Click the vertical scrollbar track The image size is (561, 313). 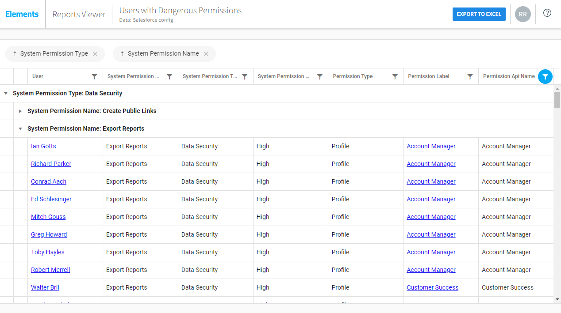coord(557,199)
